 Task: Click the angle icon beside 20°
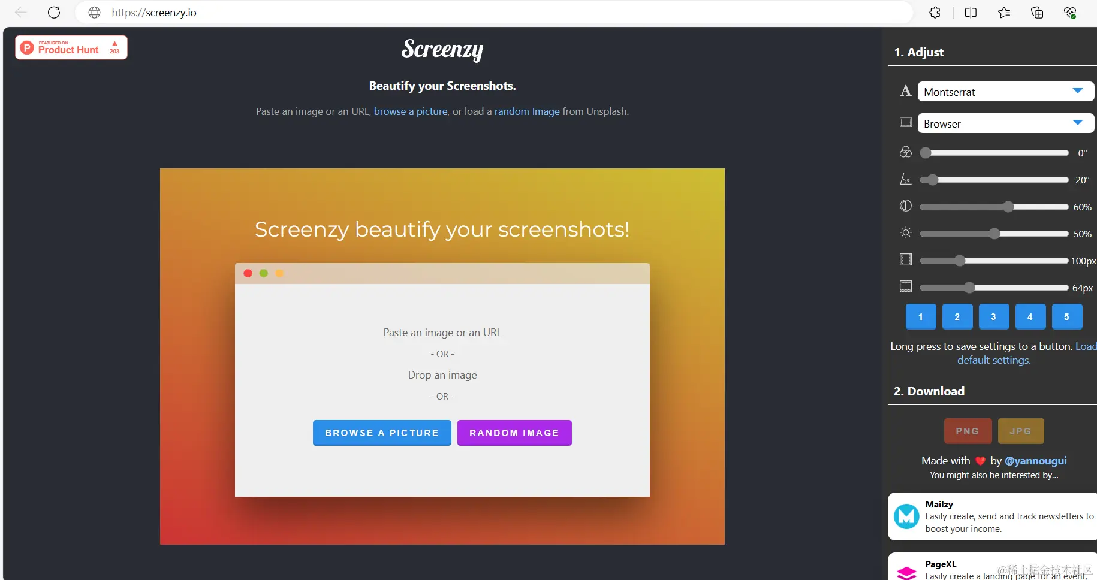point(906,179)
